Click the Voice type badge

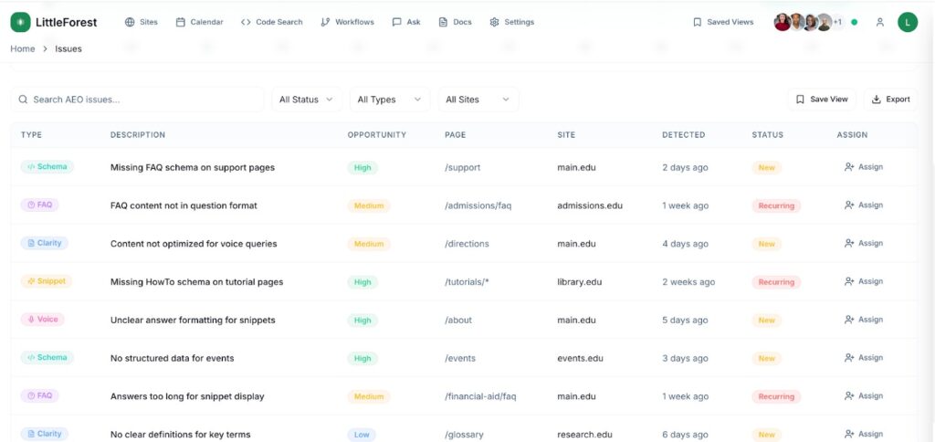click(43, 320)
